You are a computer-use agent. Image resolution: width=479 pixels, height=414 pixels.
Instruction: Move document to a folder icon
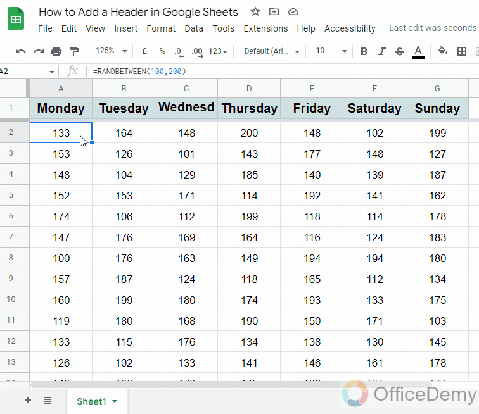274,12
